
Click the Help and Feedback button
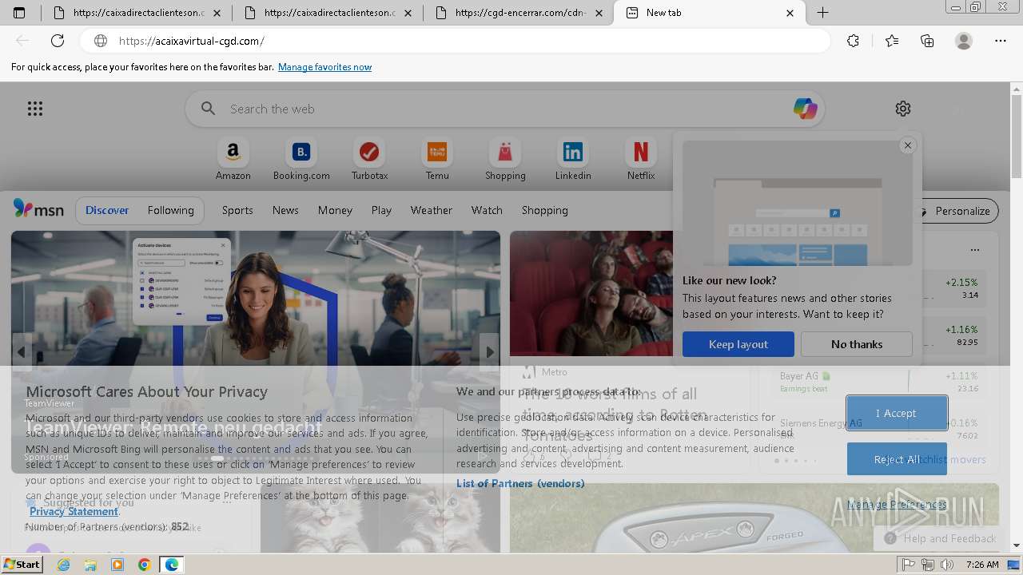coord(939,538)
